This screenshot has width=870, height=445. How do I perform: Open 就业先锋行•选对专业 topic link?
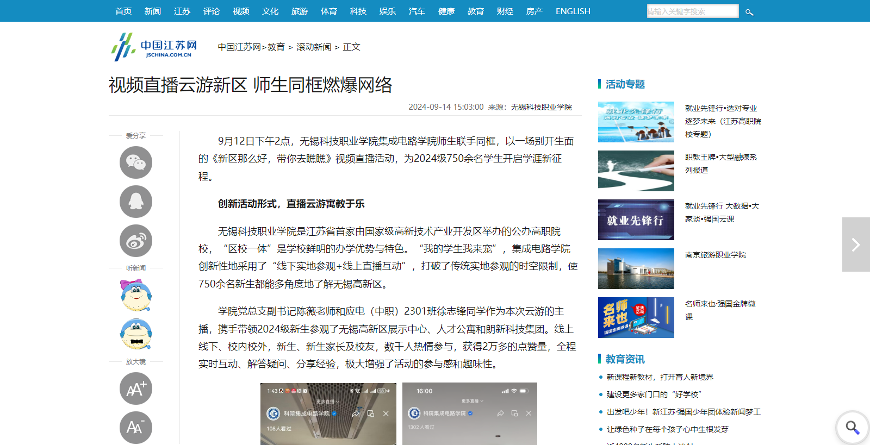[723, 121]
